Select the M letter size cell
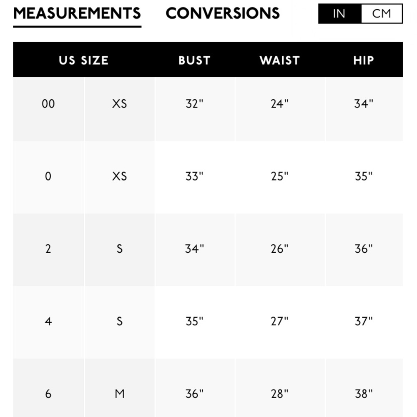 point(120,388)
